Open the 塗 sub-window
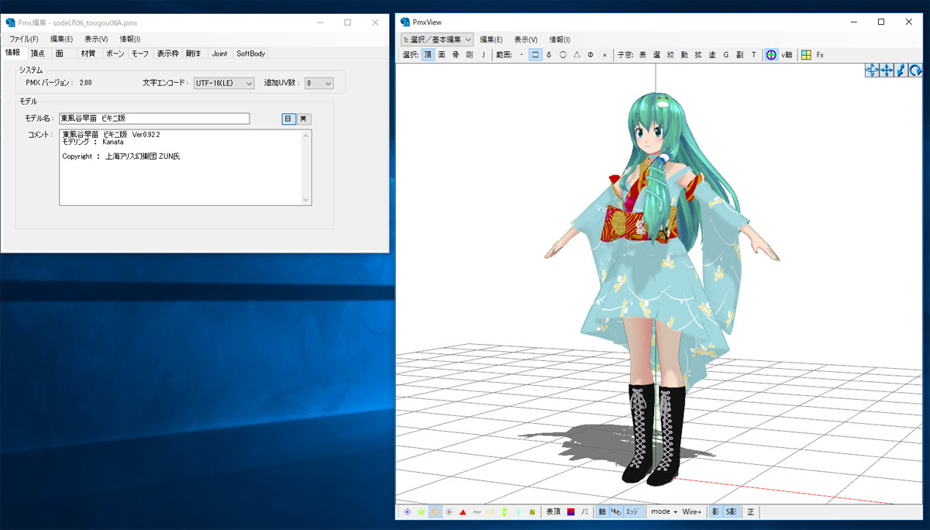The image size is (930, 530). click(712, 55)
